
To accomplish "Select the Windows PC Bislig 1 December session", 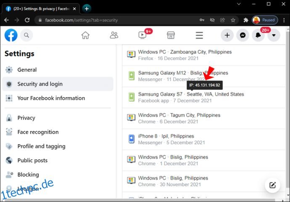I will tap(203, 161).
